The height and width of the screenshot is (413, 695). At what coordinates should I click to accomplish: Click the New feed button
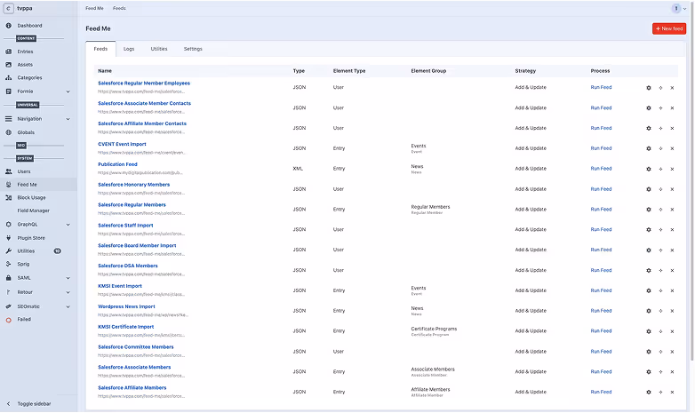pyautogui.click(x=669, y=28)
